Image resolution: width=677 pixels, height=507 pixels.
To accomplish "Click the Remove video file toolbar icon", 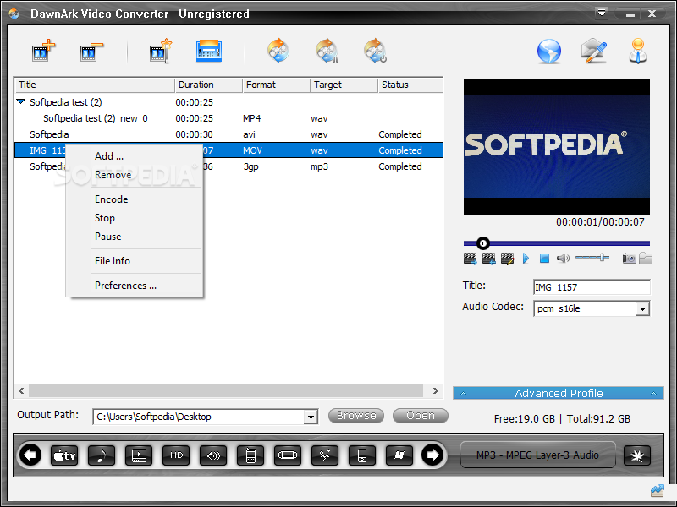I will (x=91, y=52).
